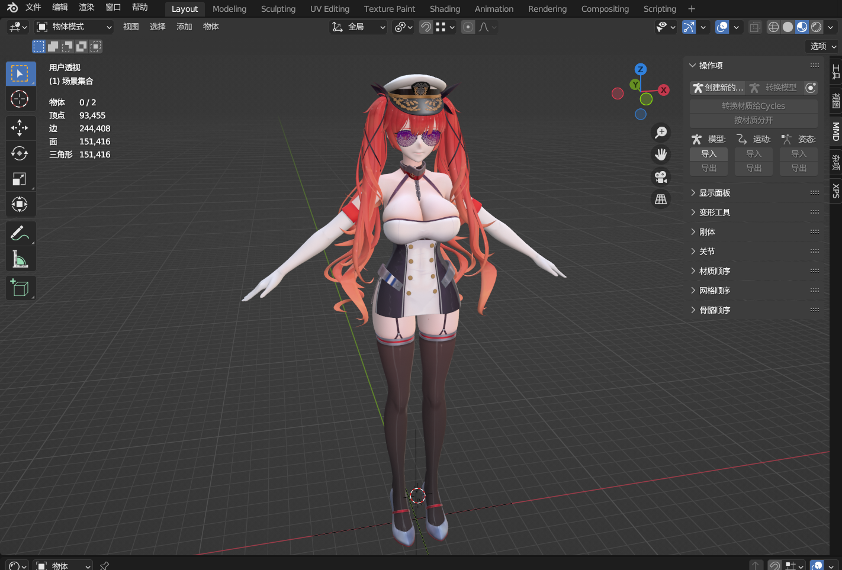Open the UV Editing workspace tab
The width and height of the screenshot is (842, 570).
(330, 9)
